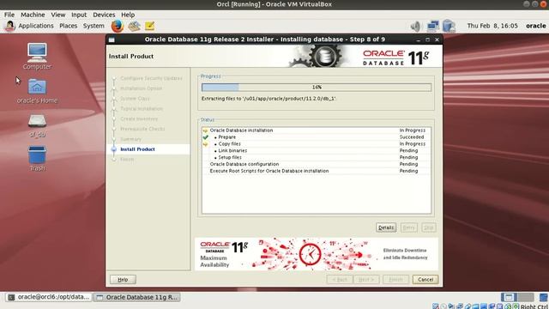The image size is (549, 309).
Task: Click the green check icon beside Prepare
Action: (x=206, y=137)
